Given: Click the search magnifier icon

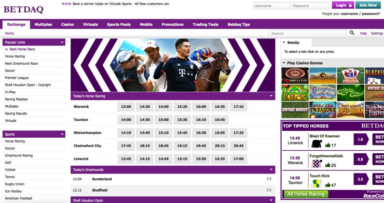Looking at the screenshot, I should point(352,33).
